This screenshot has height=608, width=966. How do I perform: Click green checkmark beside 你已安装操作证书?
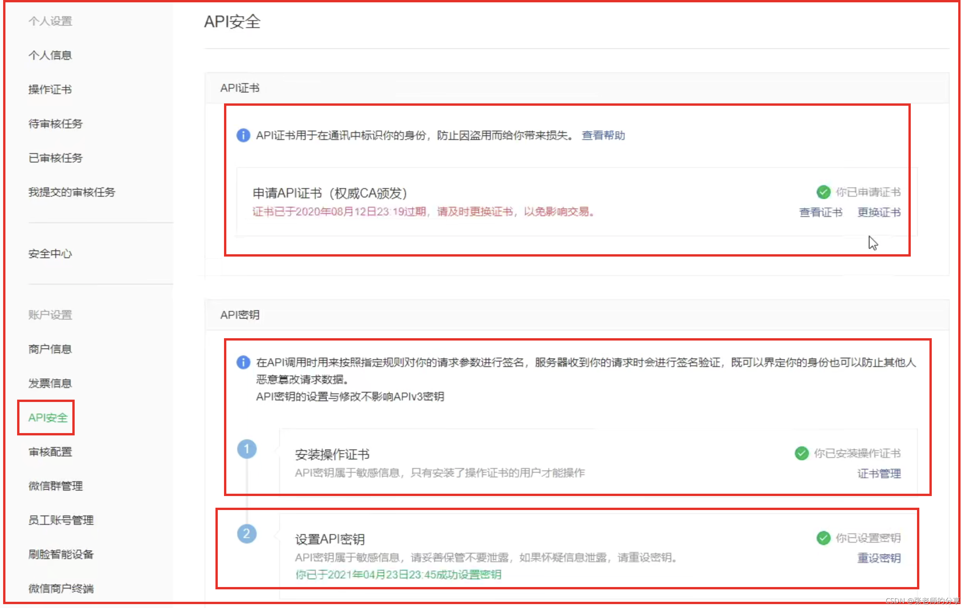[801, 454]
